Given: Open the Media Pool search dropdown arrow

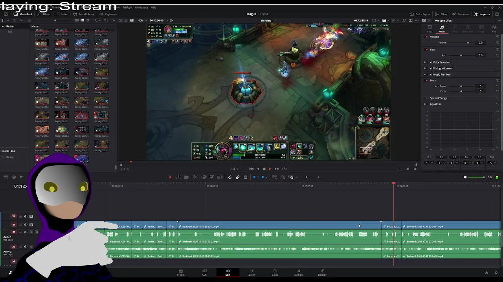Looking at the screenshot, I should click(x=100, y=20).
